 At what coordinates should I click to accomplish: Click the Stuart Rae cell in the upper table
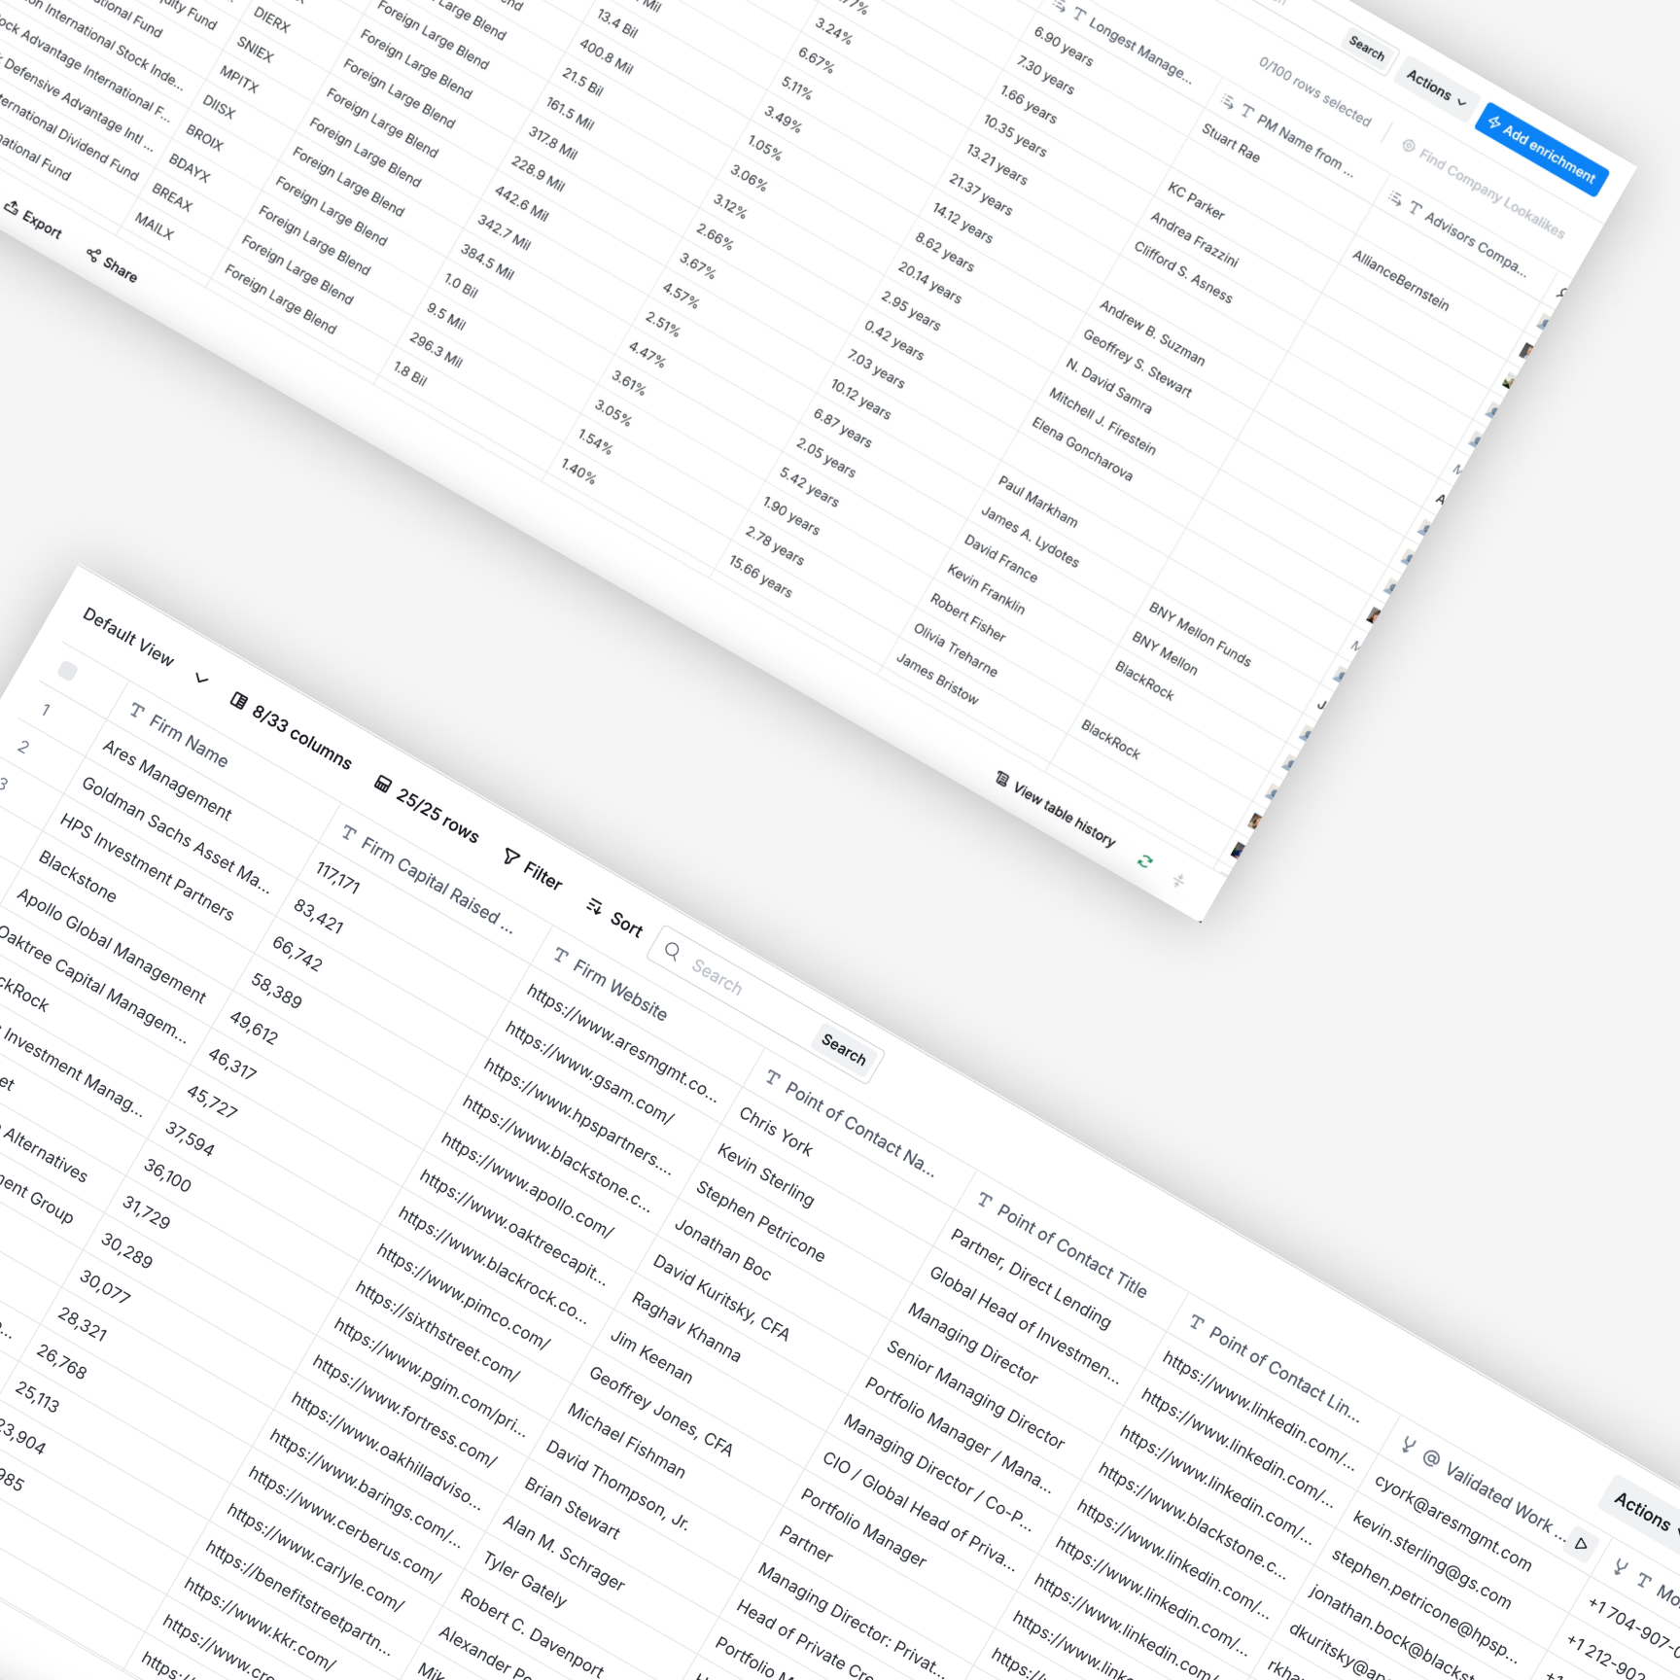tap(1231, 143)
